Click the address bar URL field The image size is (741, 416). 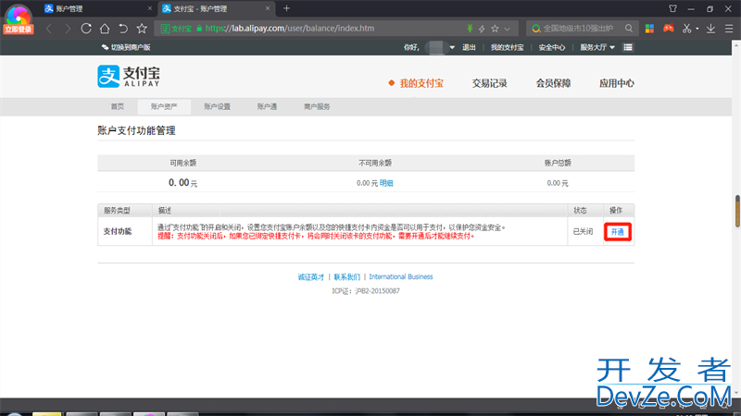(x=335, y=29)
